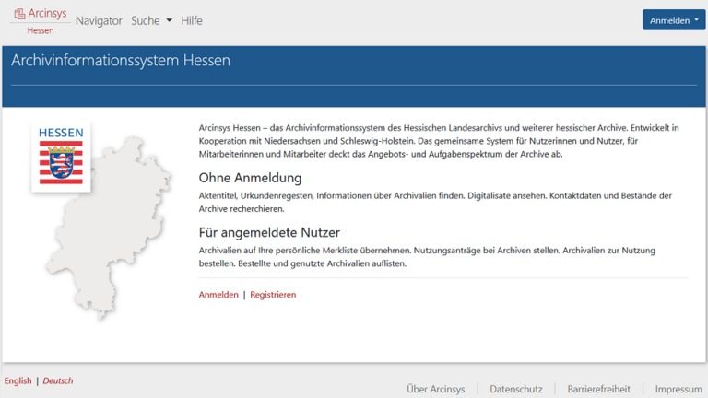
Task: Switch language to English
Action: coord(18,380)
